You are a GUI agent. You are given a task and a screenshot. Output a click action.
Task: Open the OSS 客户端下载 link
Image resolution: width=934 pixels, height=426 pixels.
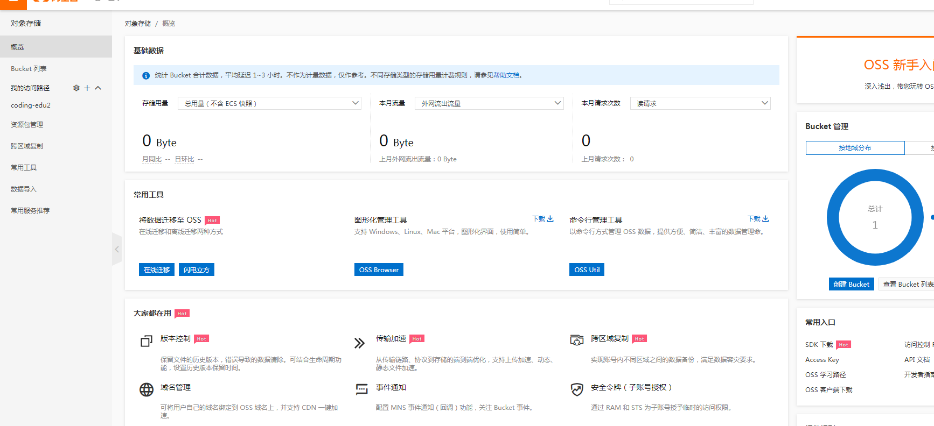828,390
